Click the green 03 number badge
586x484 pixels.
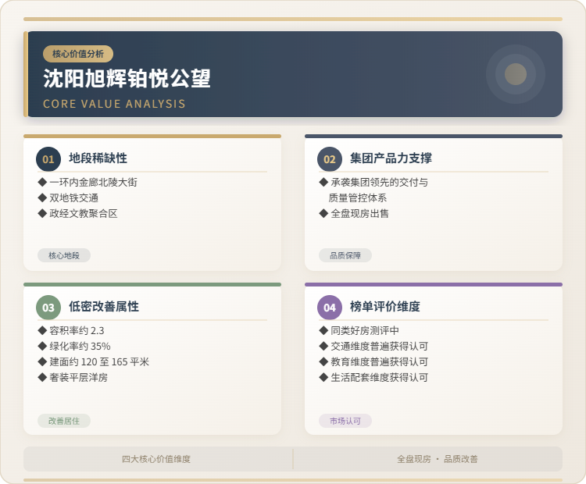pyautogui.click(x=48, y=308)
